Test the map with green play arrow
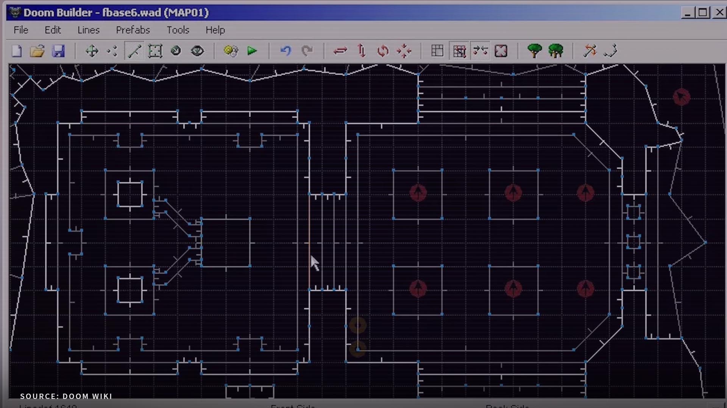727x408 pixels. [252, 51]
